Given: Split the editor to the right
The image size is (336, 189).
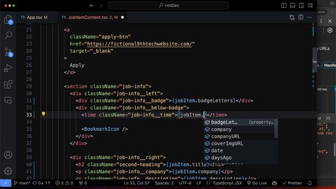Looking at the screenshot, I should click(301, 17).
